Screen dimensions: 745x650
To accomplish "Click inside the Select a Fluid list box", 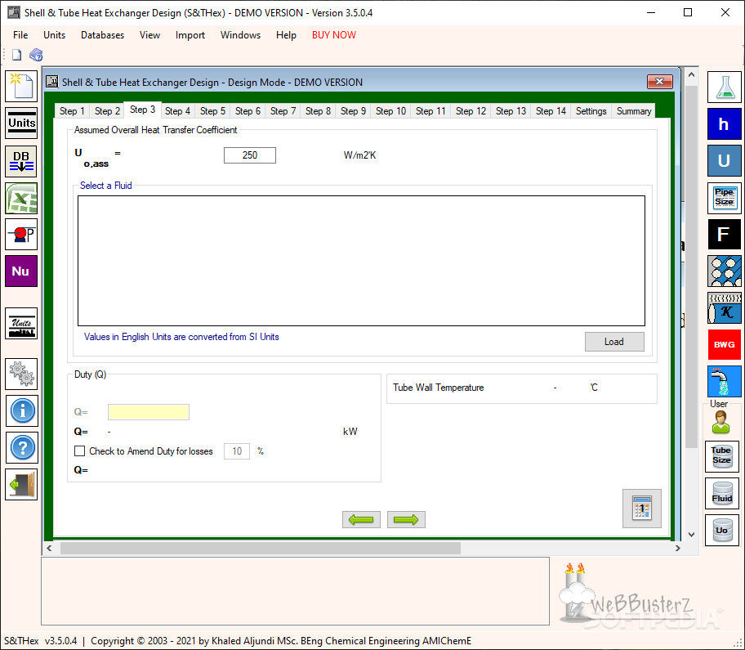I will coord(361,261).
